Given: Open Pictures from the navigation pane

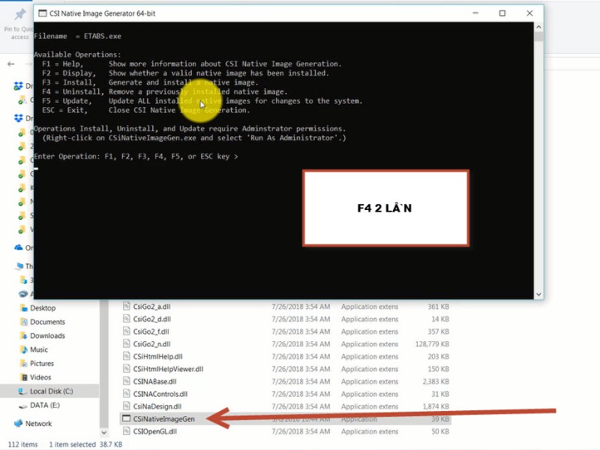Looking at the screenshot, I should click(x=41, y=364).
